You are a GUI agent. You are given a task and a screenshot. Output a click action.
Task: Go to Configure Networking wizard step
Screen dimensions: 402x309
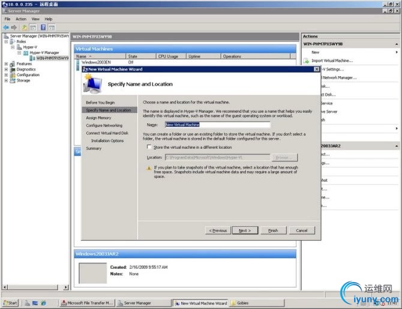[104, 125]
